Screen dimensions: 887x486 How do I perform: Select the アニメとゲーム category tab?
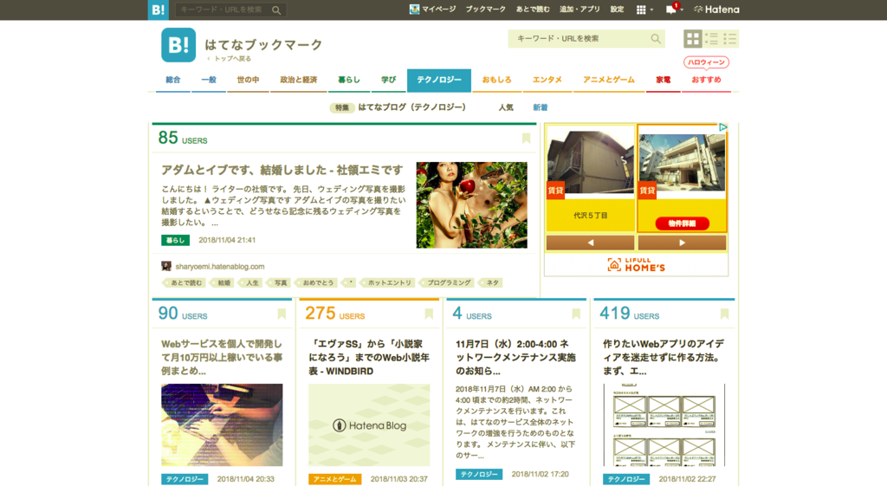point(609,80)
